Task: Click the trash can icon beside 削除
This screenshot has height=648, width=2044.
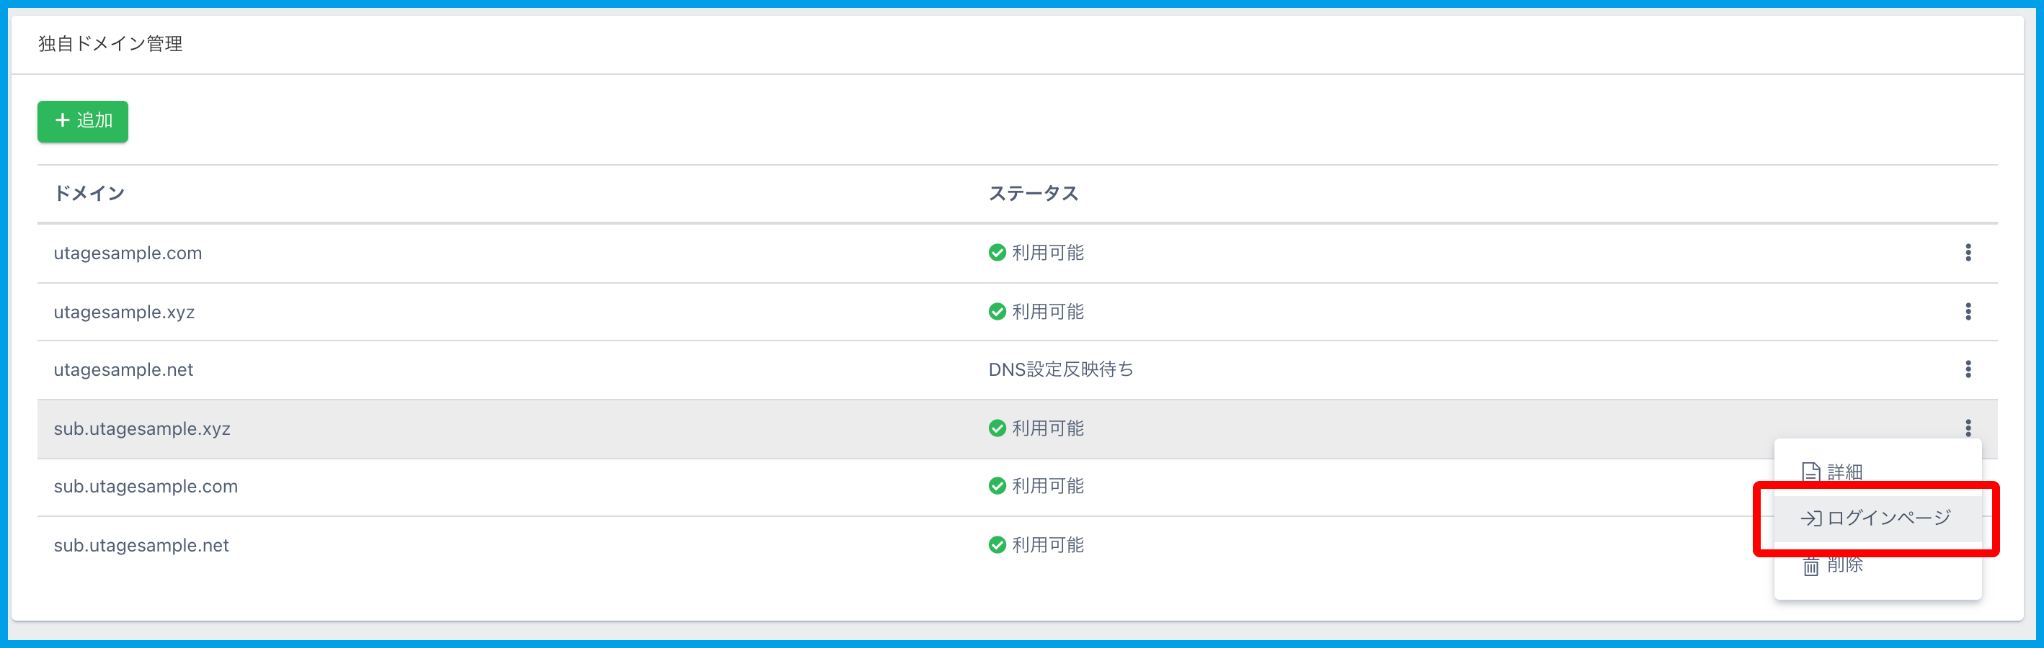Action: click(1810, 565)
